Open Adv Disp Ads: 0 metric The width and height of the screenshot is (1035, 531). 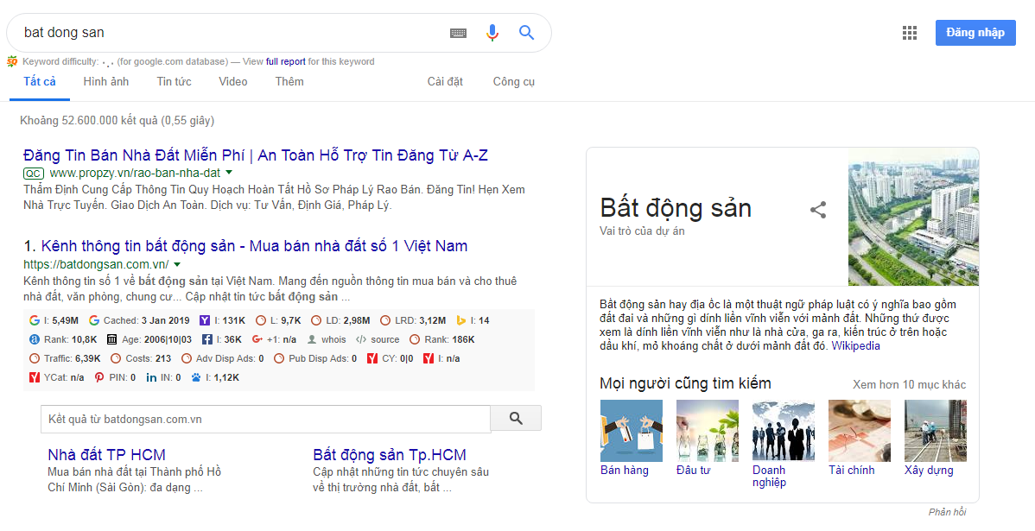pyautogui.click(x=222, y=359)
